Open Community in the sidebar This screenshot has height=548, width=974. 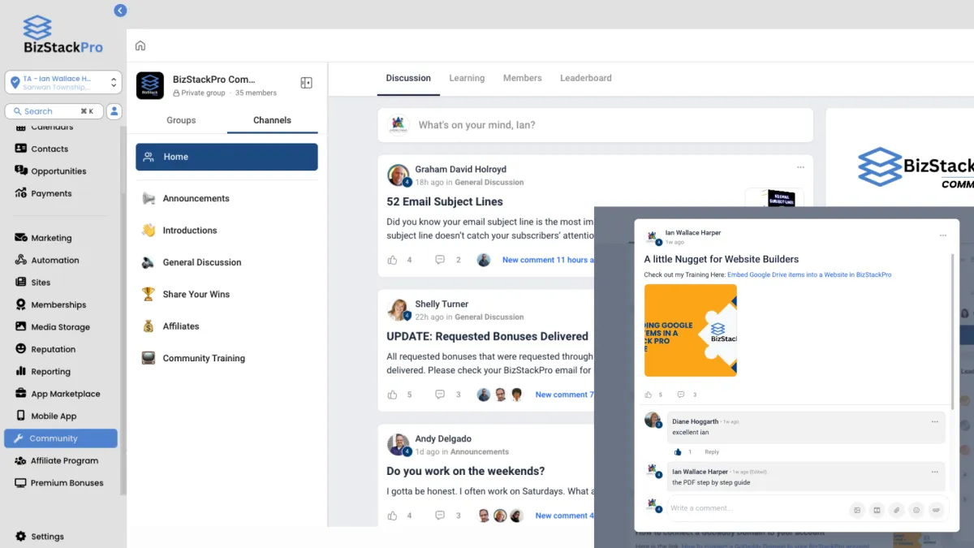click(61, 438)
